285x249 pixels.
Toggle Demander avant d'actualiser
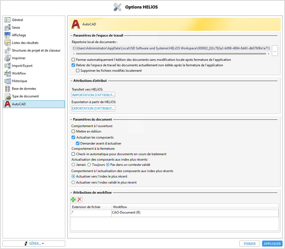(x=78, y=143)
